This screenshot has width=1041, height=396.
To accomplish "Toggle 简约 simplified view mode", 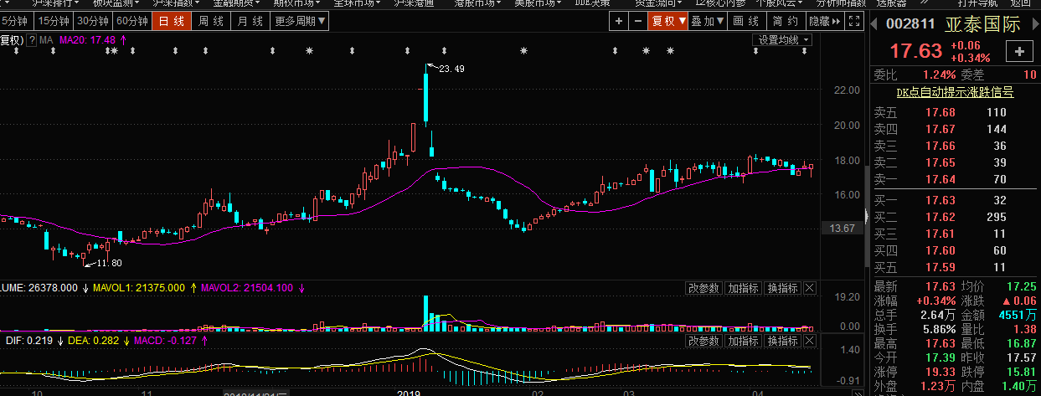I will click(783, 21).
